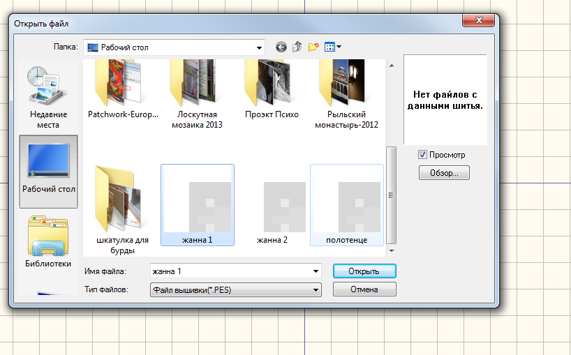Click the file list scrollbar thumb
Screen dimensions: 571x355
pos(391,195)
